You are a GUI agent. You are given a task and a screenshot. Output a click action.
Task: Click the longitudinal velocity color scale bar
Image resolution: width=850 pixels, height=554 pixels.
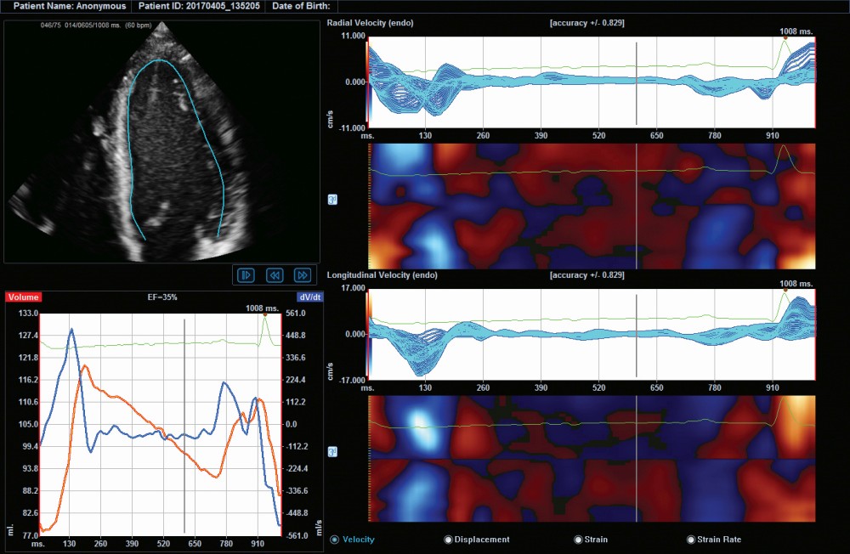point(367,335)
